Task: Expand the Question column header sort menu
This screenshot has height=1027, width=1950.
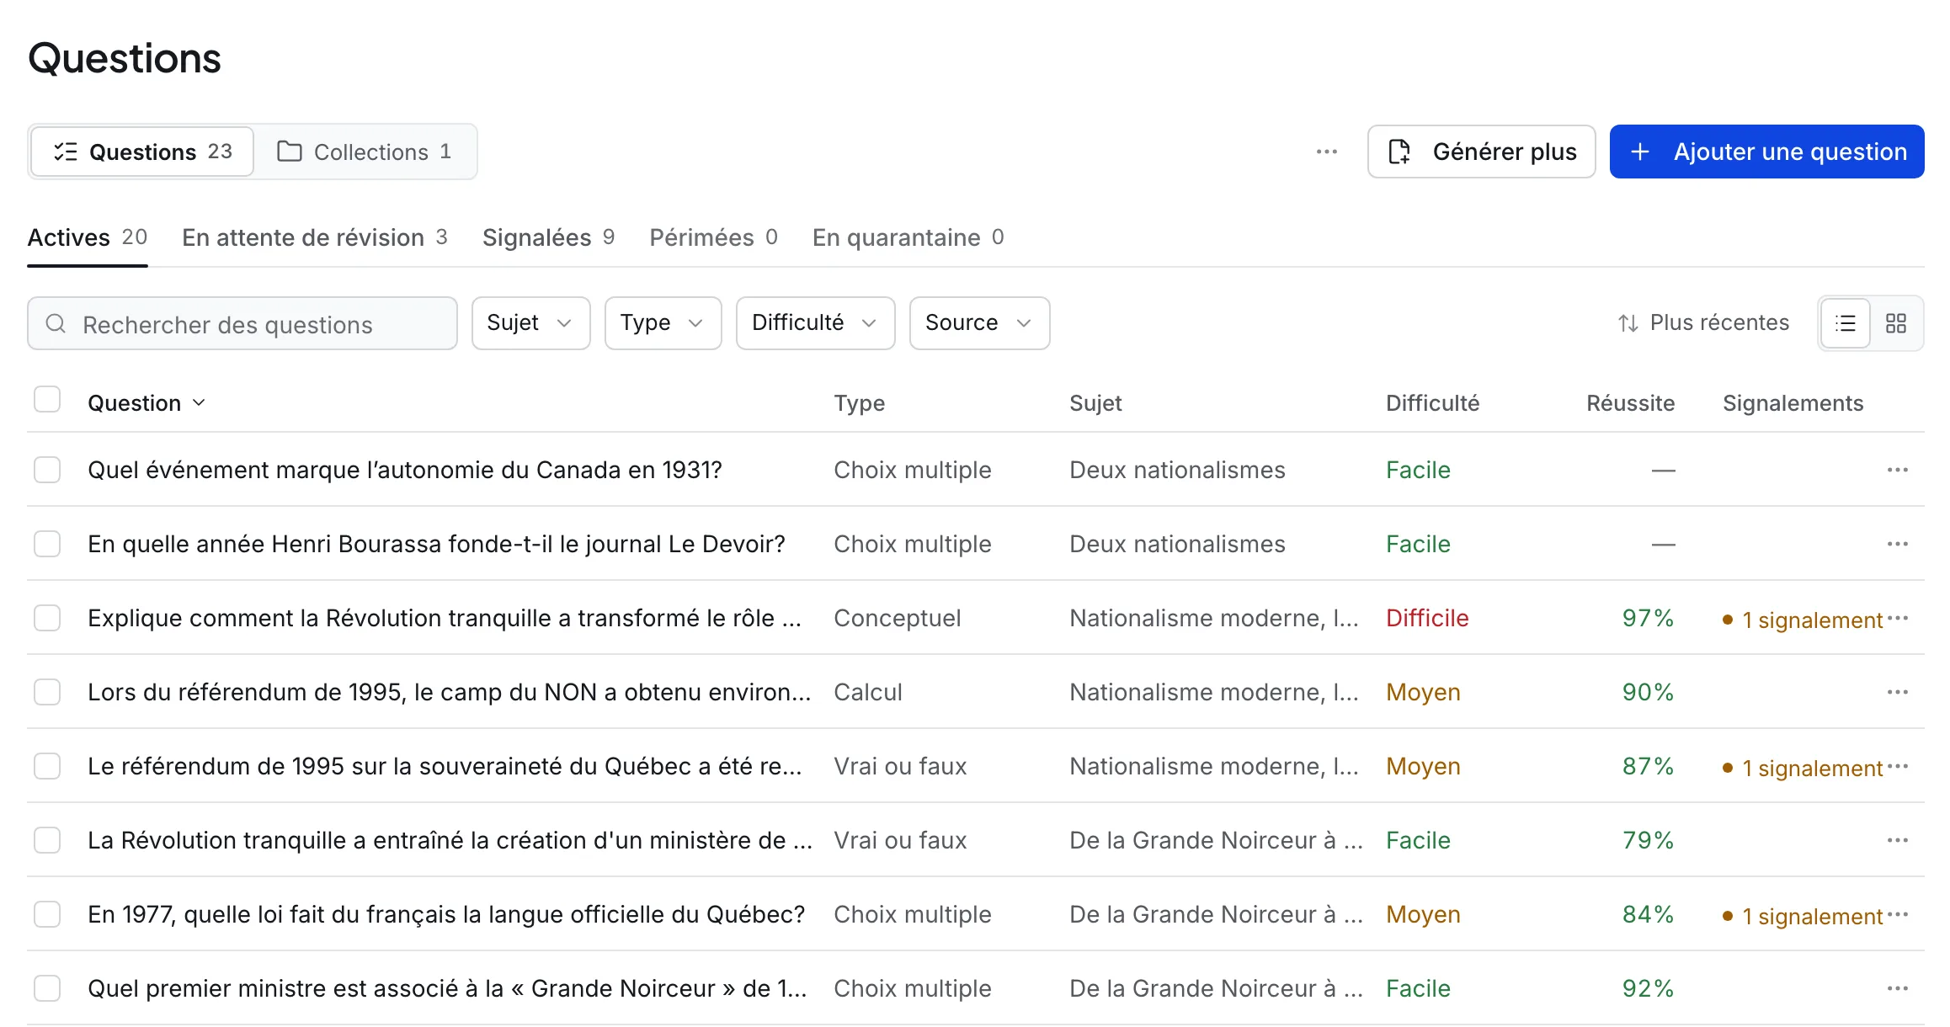Action: point(147,403)
